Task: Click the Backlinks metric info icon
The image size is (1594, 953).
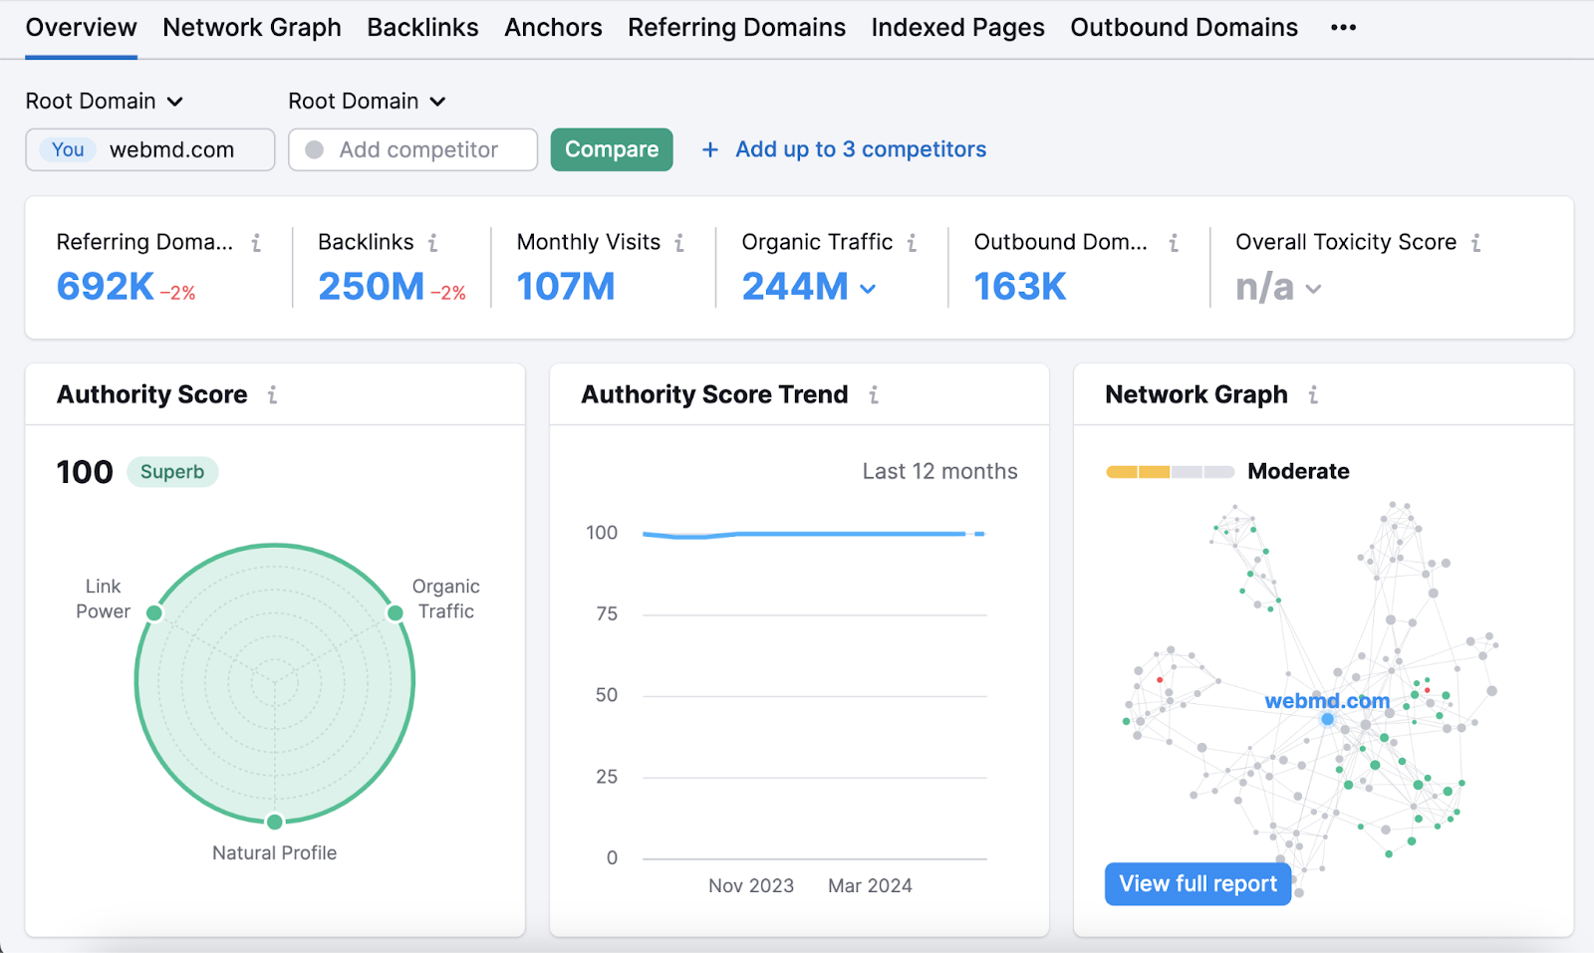Action: pos(433,241)
